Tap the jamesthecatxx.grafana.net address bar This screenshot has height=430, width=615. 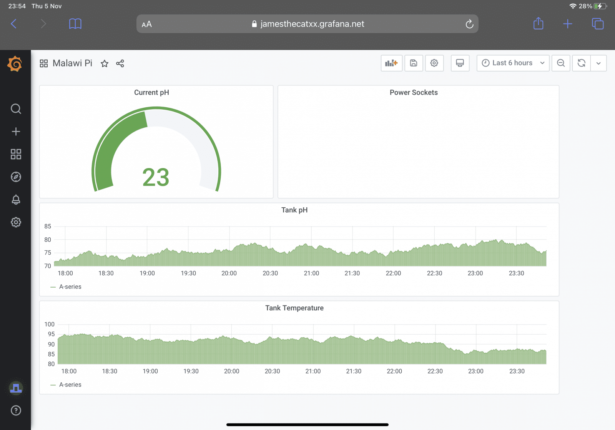(307, 24)
